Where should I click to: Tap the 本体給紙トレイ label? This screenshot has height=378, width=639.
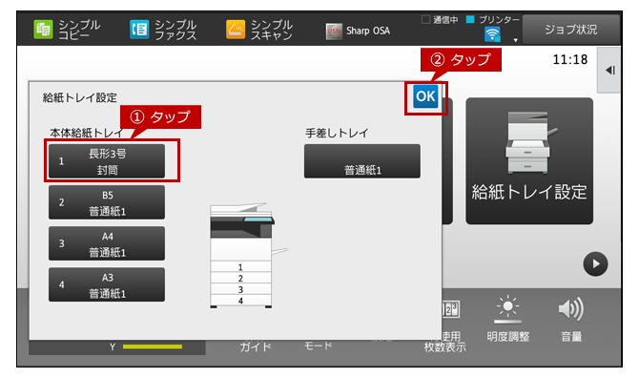click(x=87, y=133)
